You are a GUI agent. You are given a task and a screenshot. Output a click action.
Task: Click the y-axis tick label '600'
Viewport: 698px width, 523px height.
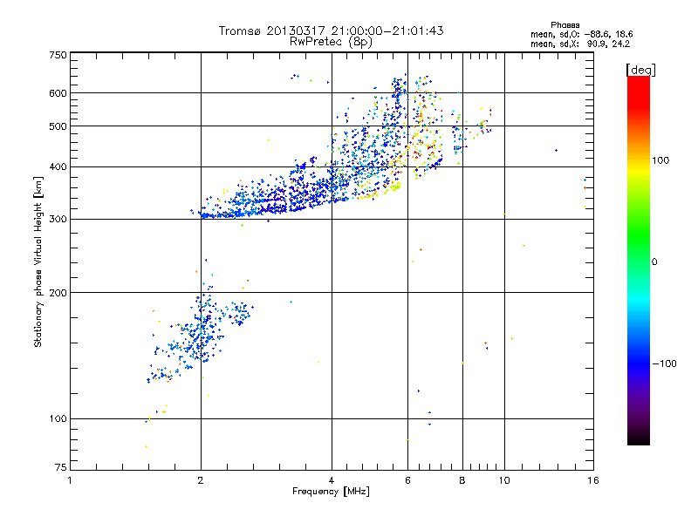point(58,93)
